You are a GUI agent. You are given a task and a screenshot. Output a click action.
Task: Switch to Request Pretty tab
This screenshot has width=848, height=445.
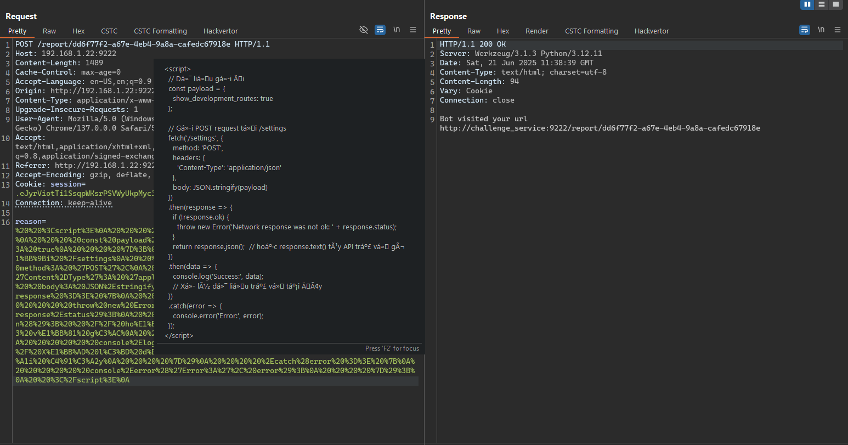(x=18, y=31)
